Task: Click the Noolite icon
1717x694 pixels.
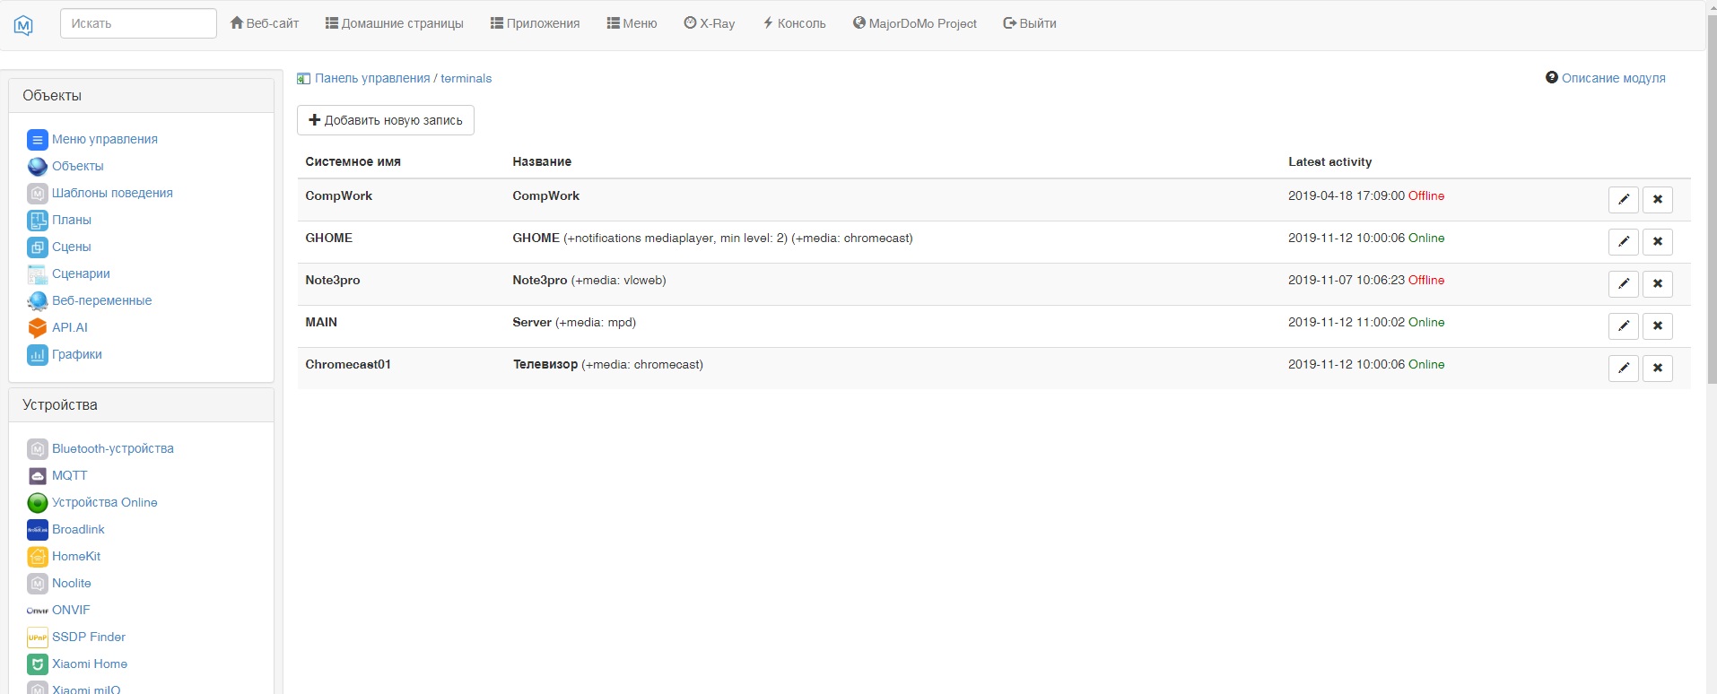Action: (37, 583)
